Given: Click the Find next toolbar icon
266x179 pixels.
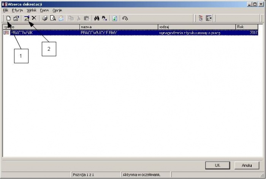Looking at the screenshot, I should point(104,18).
